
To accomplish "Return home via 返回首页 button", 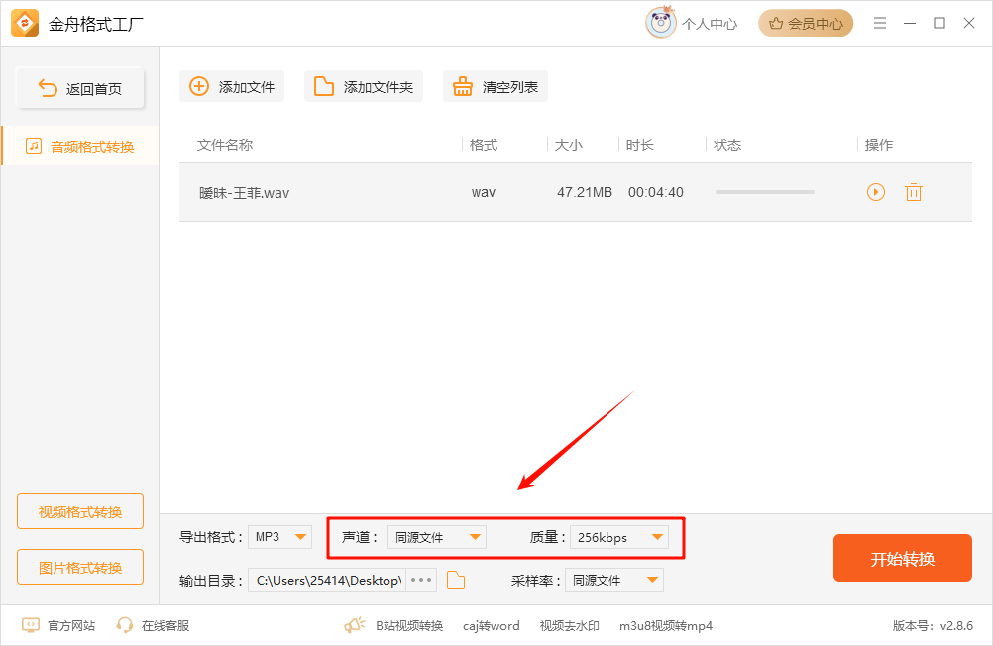I will coord(80,88).
